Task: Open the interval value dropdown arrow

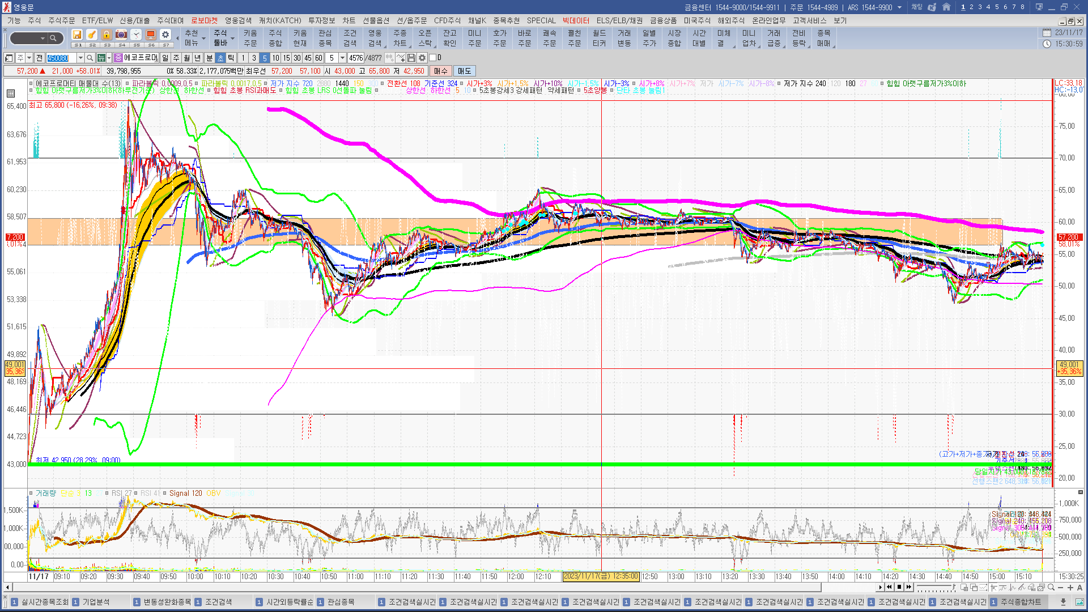Action: (x=342, y=58)
